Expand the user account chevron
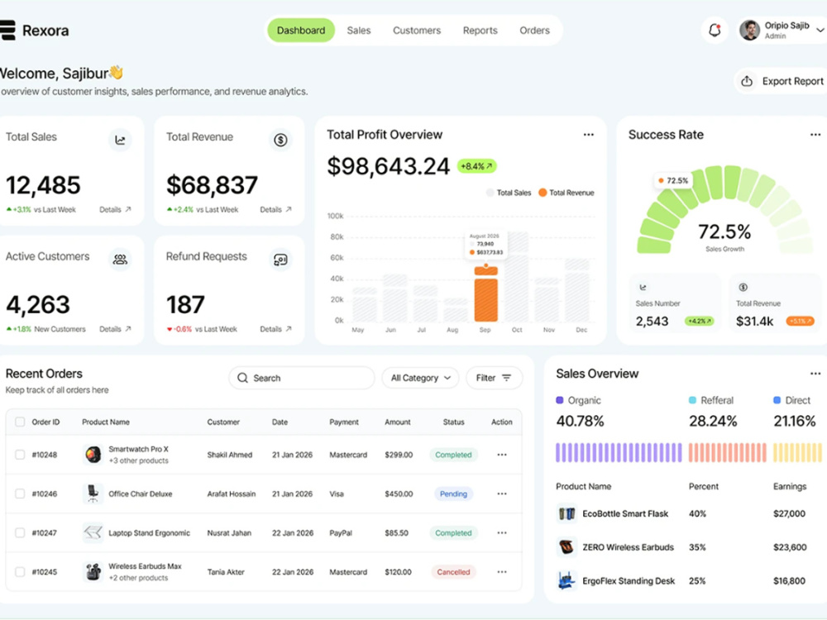The height and width of the screenshot is (620, 827). (820, 30)
